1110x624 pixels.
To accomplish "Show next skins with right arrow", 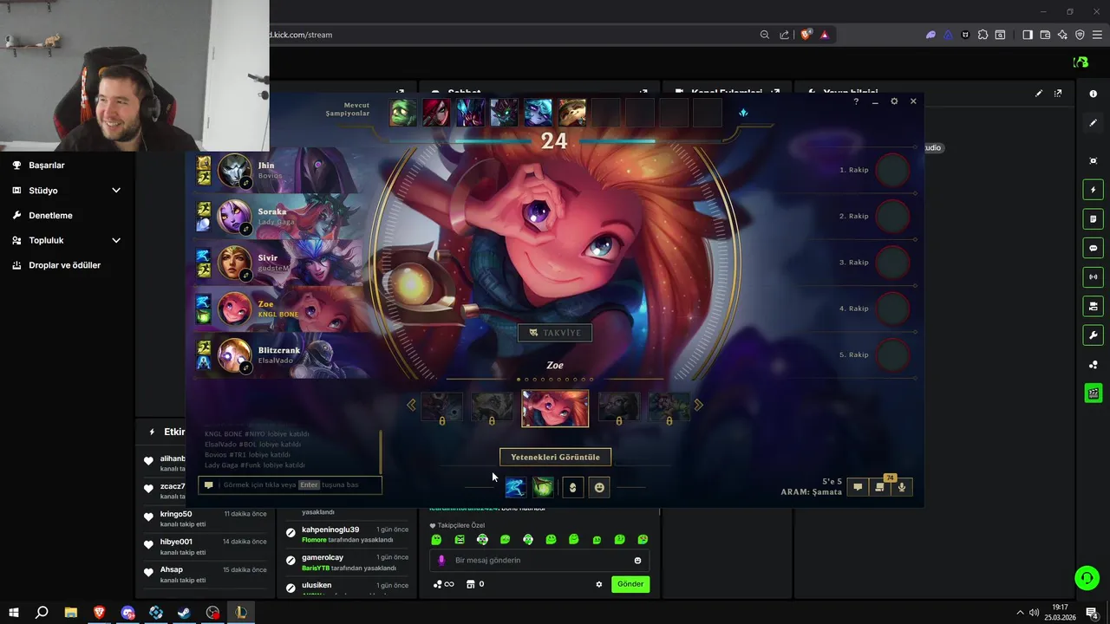I will point(698,405).
